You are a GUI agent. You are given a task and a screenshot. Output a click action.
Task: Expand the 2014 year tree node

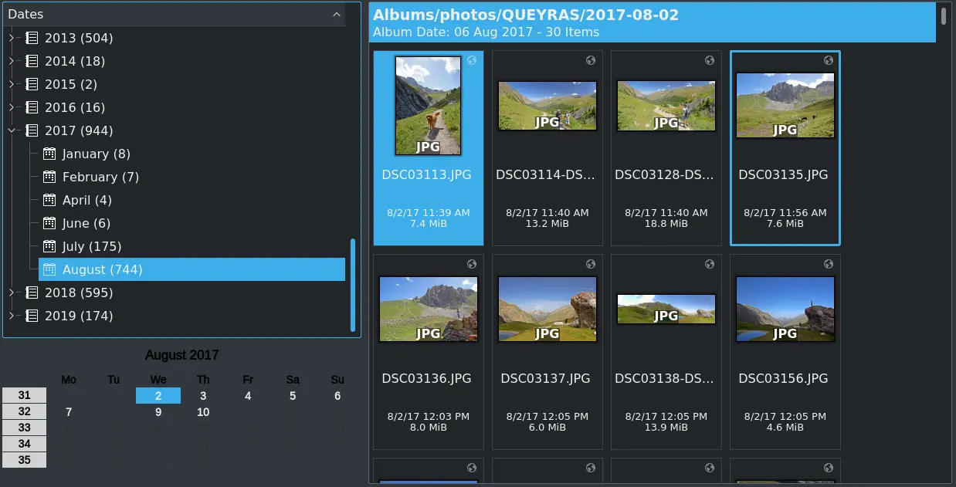point(12,61)
